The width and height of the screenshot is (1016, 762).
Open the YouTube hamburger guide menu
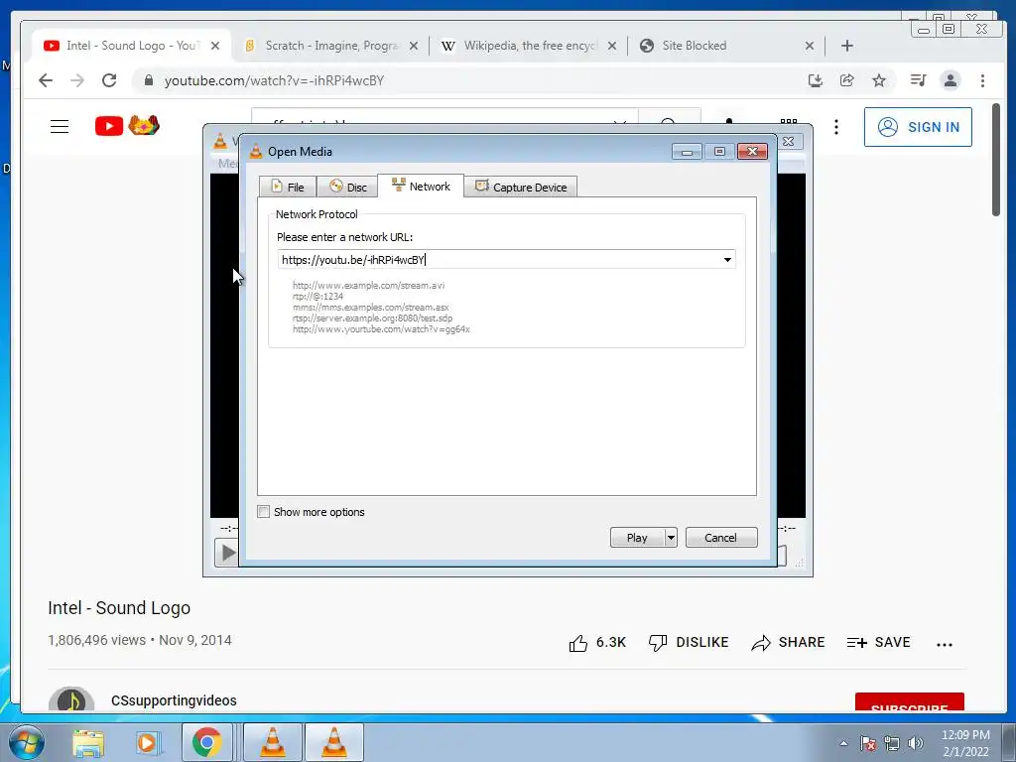pos(60,126)
